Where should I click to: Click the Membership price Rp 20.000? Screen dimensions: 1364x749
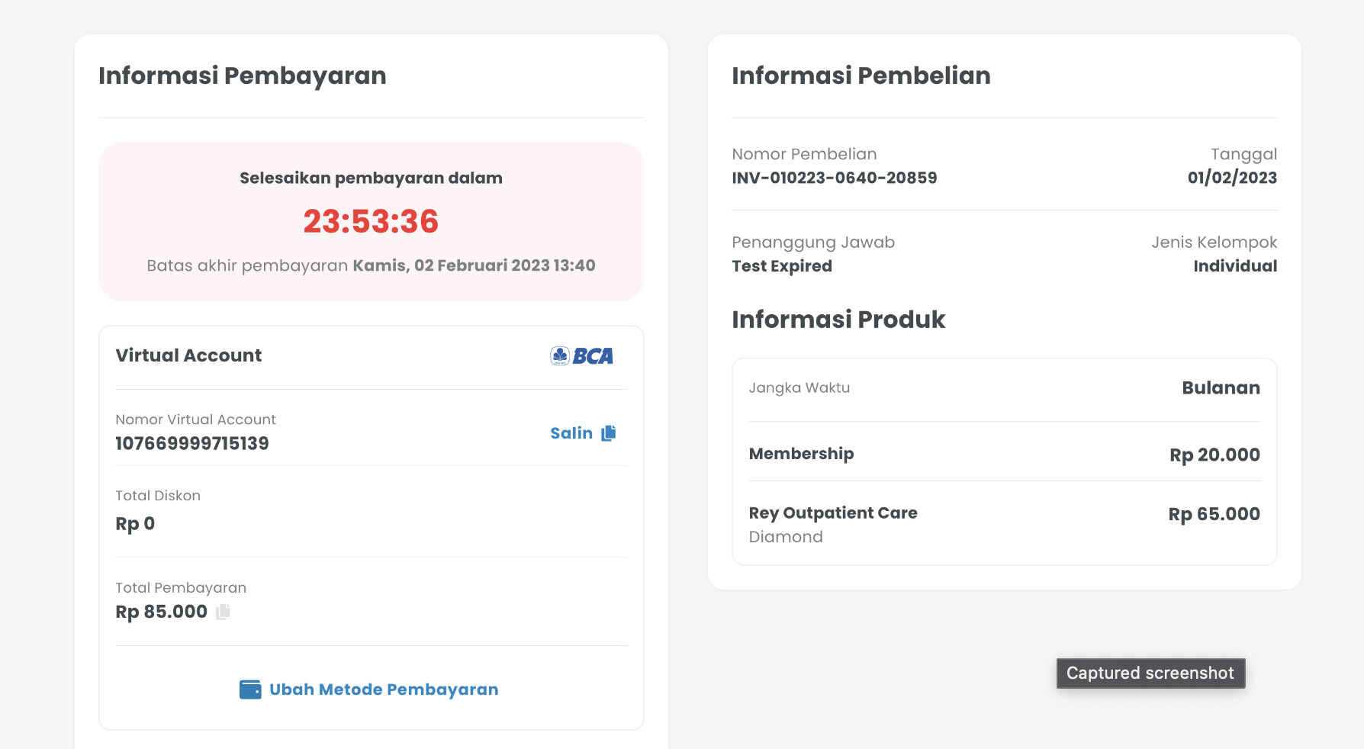(x=1214, y=455)
